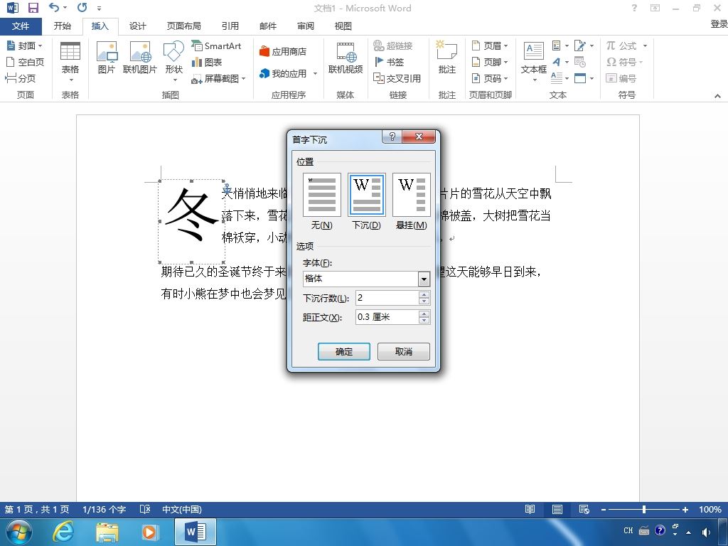Open the Windows Start menu
The width and height of the screenshot is (728, 546).
tap(19, 532)
